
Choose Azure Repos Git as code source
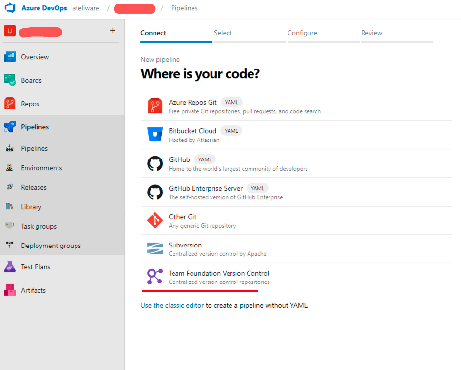click(296, 106)
